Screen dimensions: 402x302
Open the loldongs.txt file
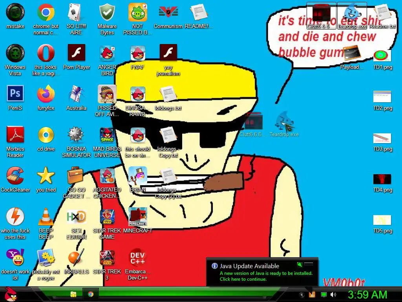pos(168,98)
